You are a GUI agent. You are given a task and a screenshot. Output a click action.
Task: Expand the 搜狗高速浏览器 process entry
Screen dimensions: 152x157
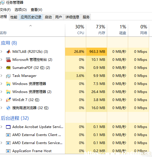pyautogui.click(x=1, y=108)
